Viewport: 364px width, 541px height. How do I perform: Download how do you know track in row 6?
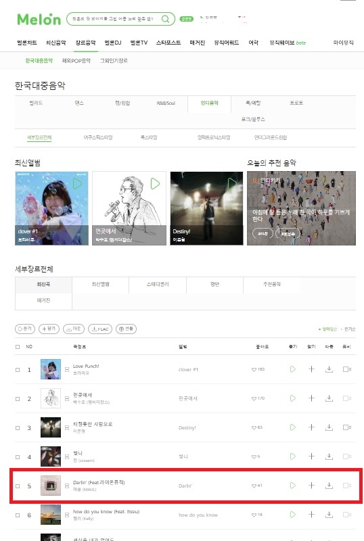tap(329, 515)
